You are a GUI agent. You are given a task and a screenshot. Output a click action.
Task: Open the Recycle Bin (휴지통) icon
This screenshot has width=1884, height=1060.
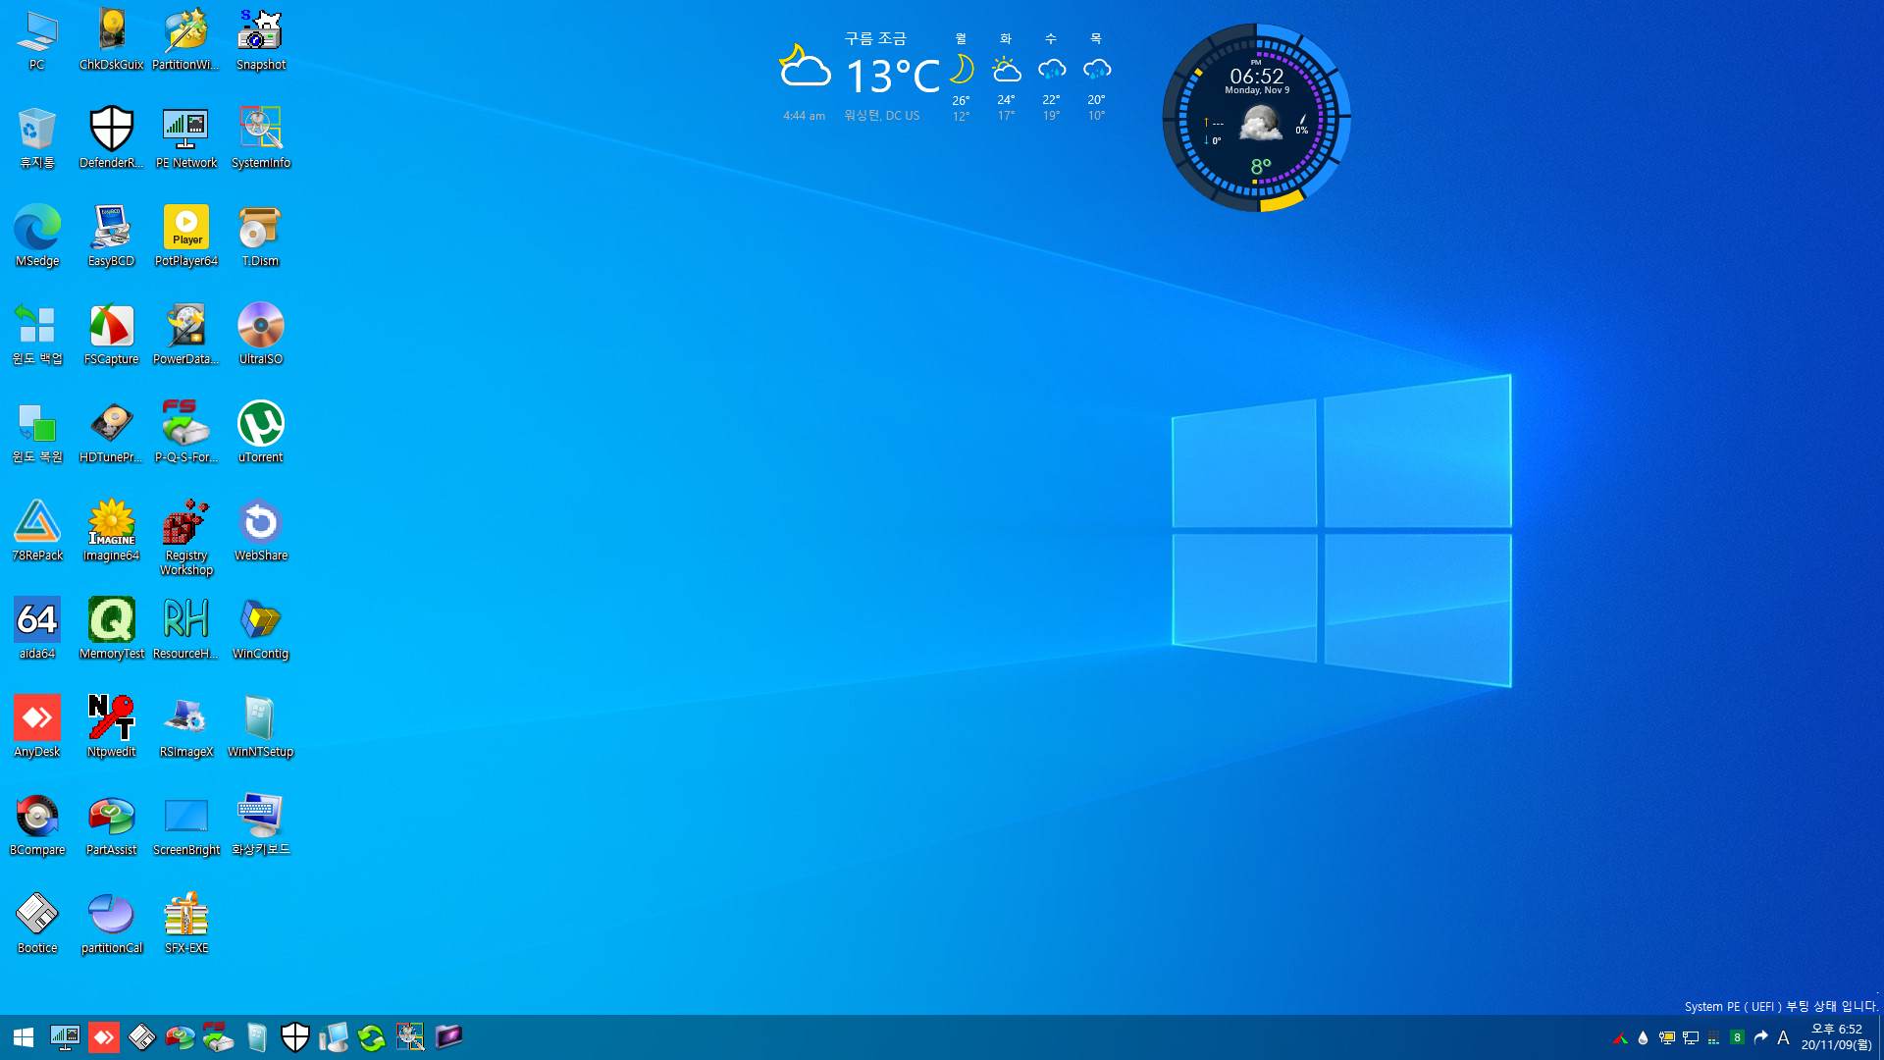(37, 138)
